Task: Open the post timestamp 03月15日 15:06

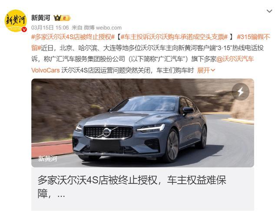Action: [x=50, y=28]
